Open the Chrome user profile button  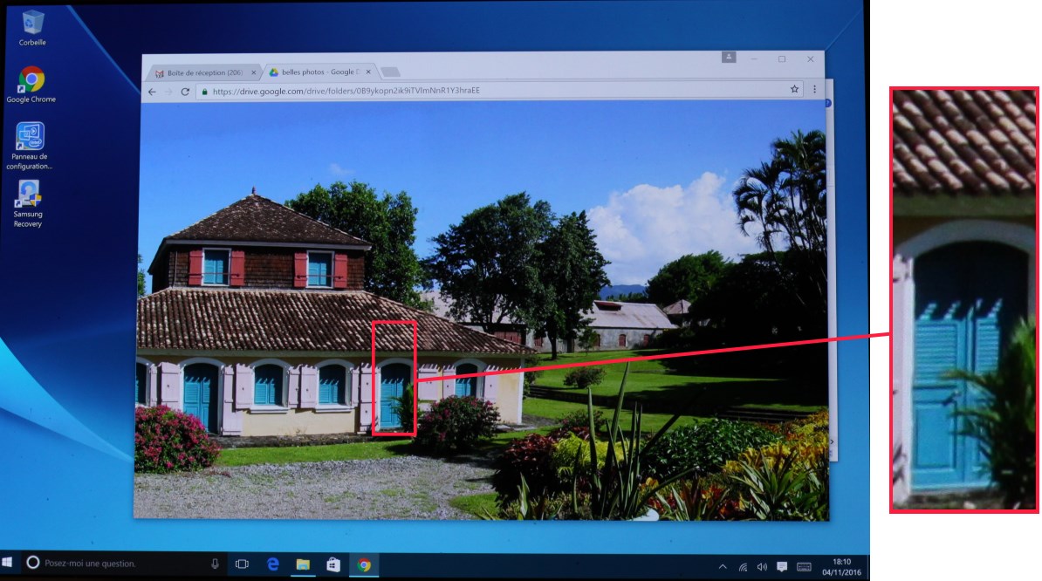[729, 57]
